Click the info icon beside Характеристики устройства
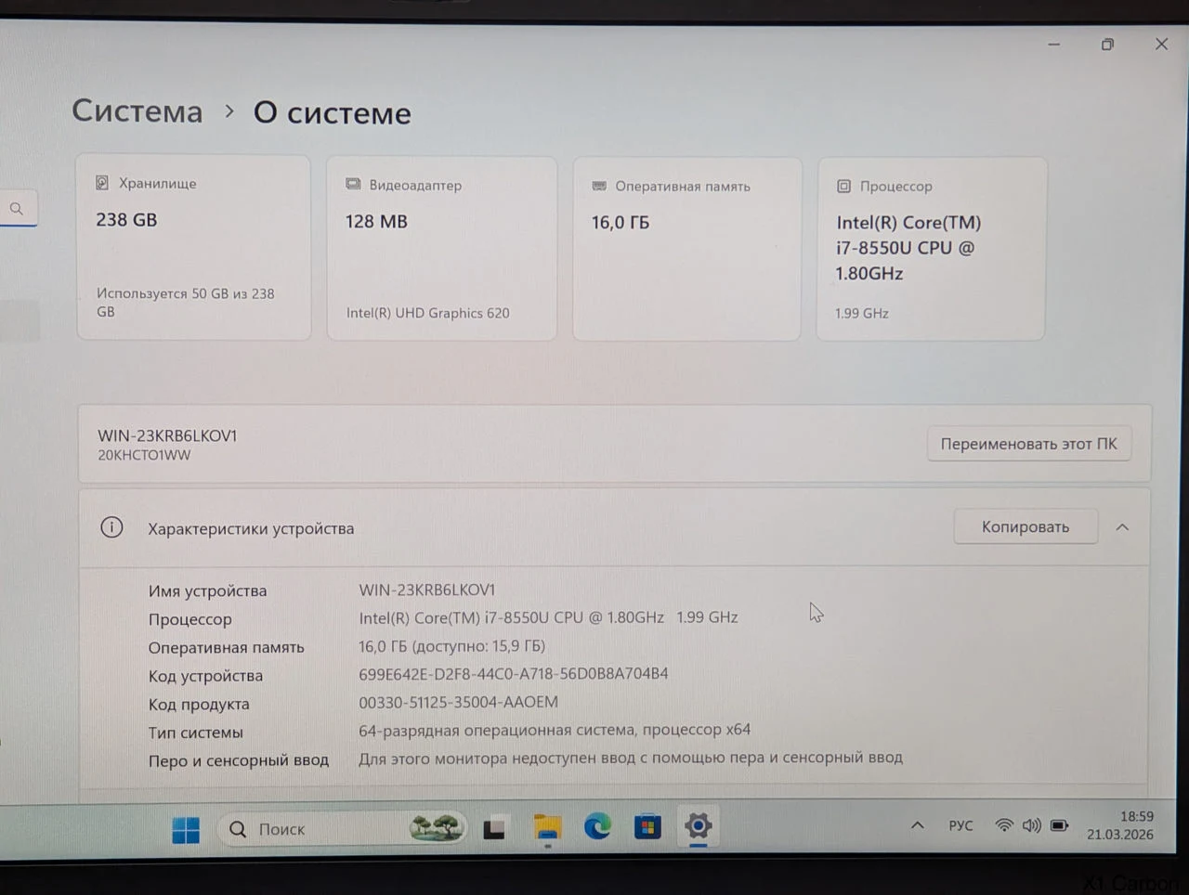The image size is (1189, 895). click(x=111, y=527)
